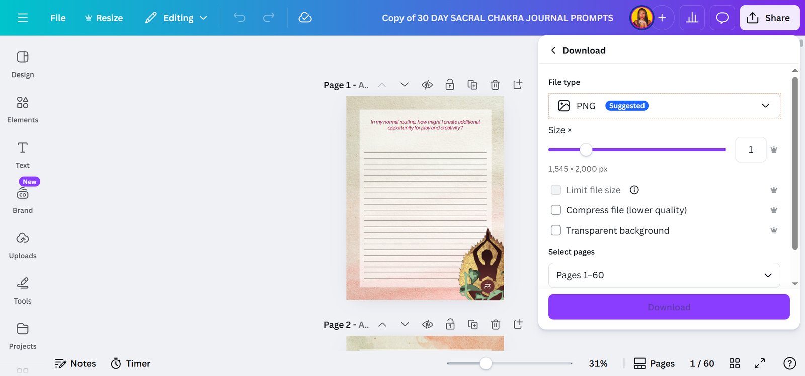
Task: Go back from the Download panel
Action: tap(553, 50)
